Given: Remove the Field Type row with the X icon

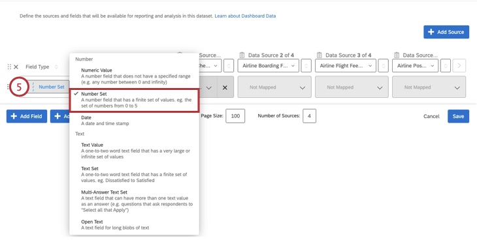Looking at the screenshot, I should [16, 66].
